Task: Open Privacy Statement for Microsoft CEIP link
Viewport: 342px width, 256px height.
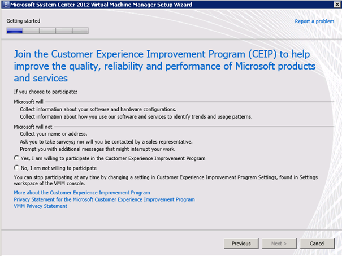Action: [x=104, y=199]
